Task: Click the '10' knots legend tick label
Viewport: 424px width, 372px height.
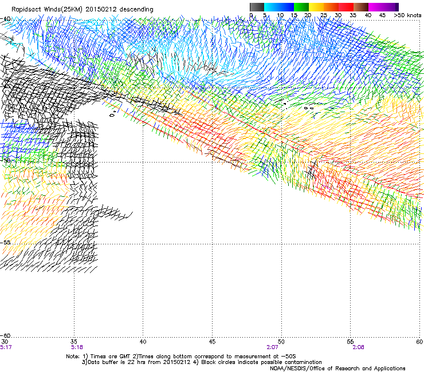Action: click(x=280, y=15)
